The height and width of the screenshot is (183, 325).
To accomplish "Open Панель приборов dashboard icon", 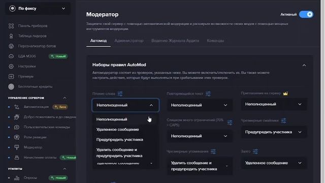I will click(x=11, y=26).
